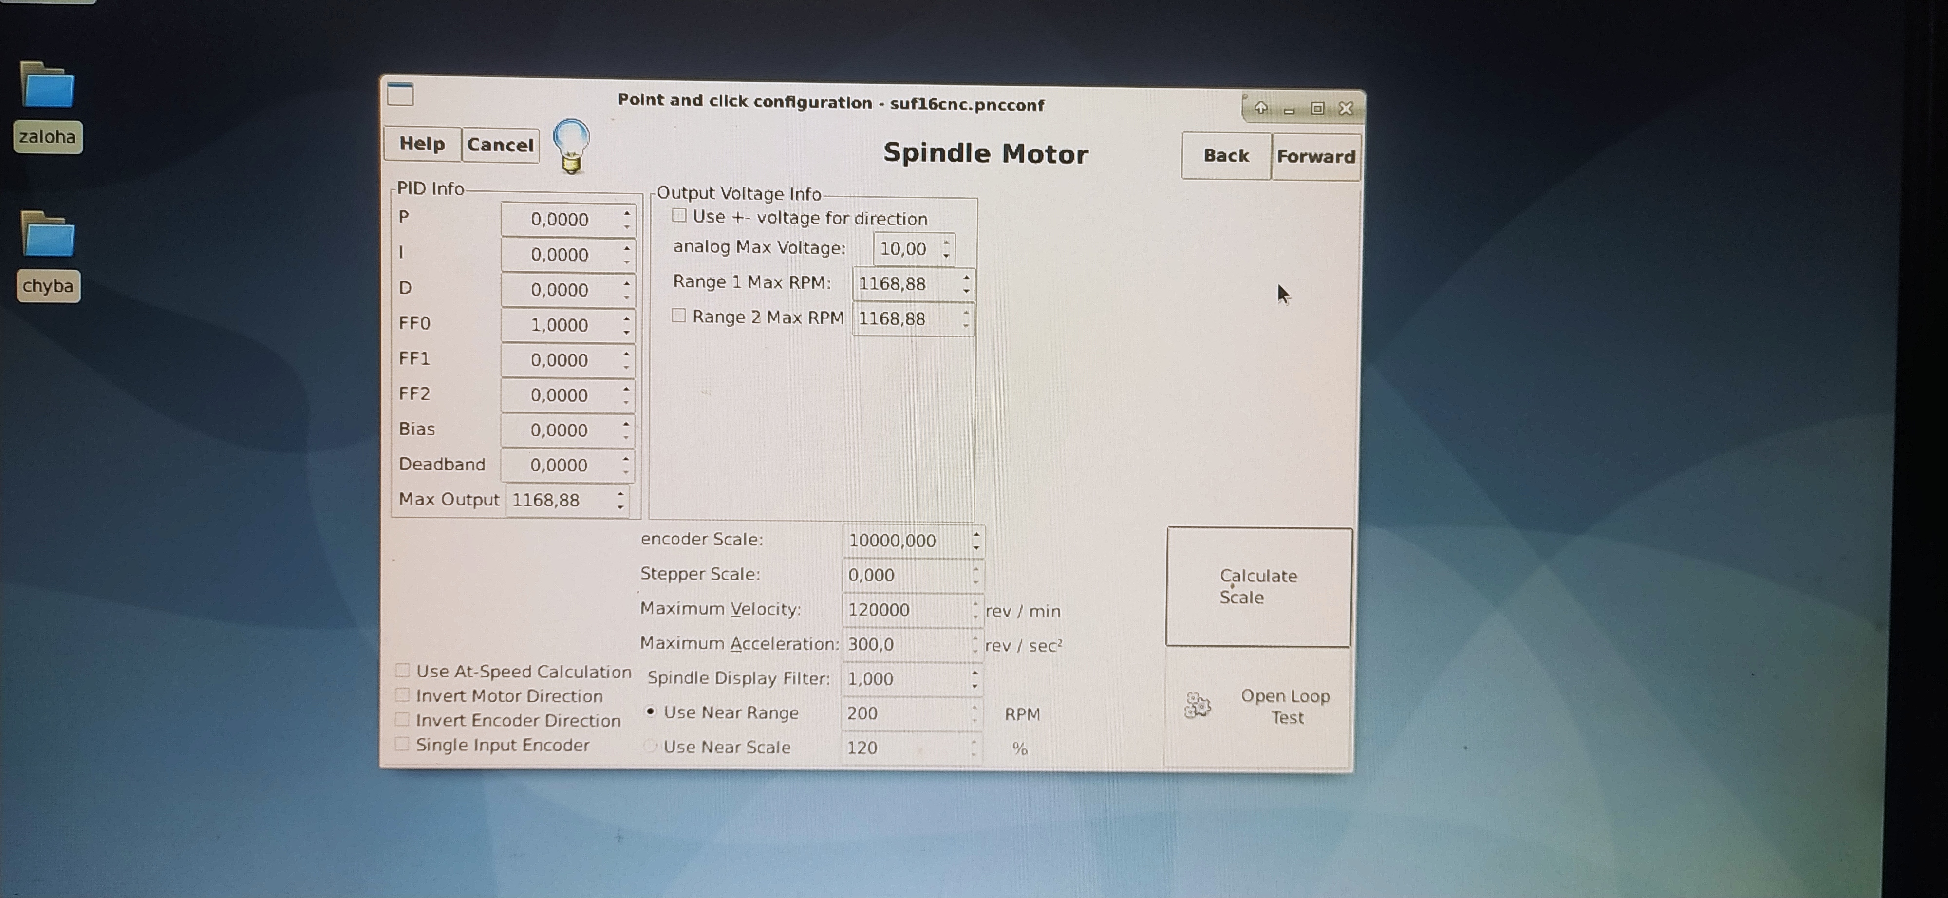The height and width of the screenshot is (898, 1948).
Task: Click the Open Loop Test gears icon
Action: coord(1197,706)
